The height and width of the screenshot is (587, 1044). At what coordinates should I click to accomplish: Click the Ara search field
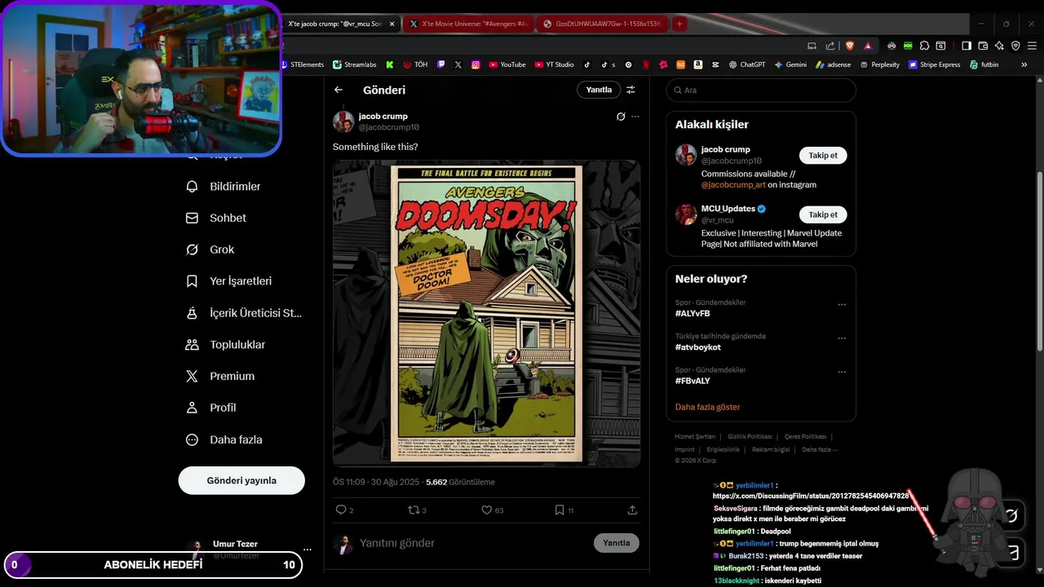click(x=761, y=90)
